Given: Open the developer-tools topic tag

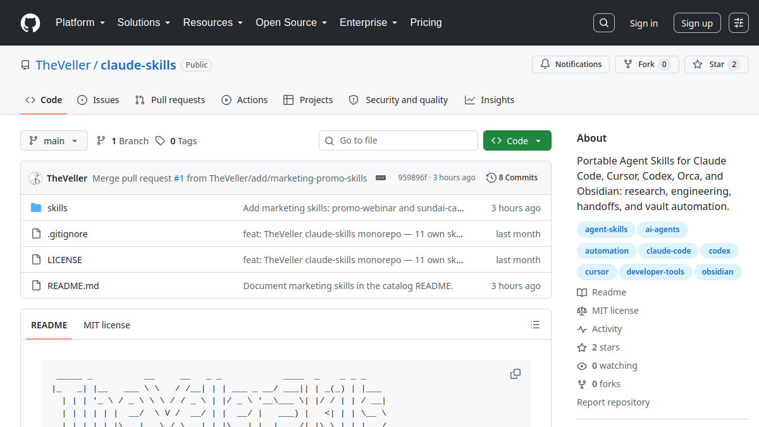Looking at the screenshot, I should click(655, 272).
